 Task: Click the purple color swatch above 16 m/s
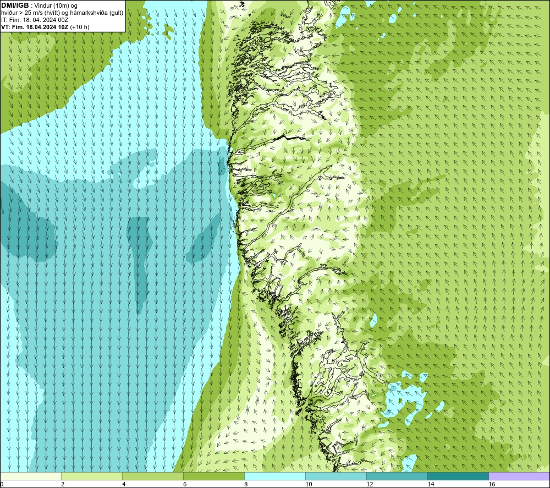[x=519, y=476]
